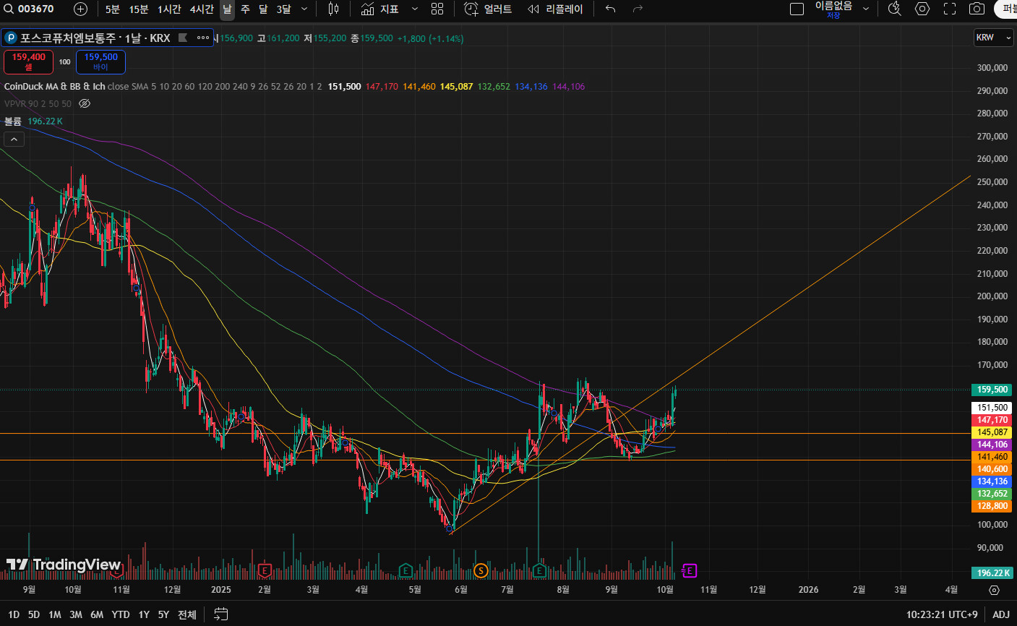Toggle ADJ adjusted price data
Image resolution: width=1017 pixels, height=626 pixels.
point(1000,614)
